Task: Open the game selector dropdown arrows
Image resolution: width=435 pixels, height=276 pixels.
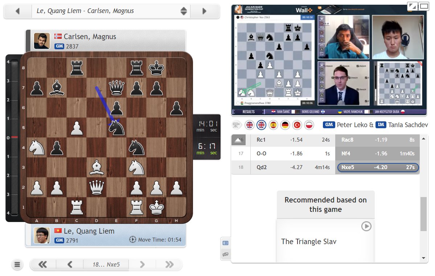Action: click(x=183, y=11)
